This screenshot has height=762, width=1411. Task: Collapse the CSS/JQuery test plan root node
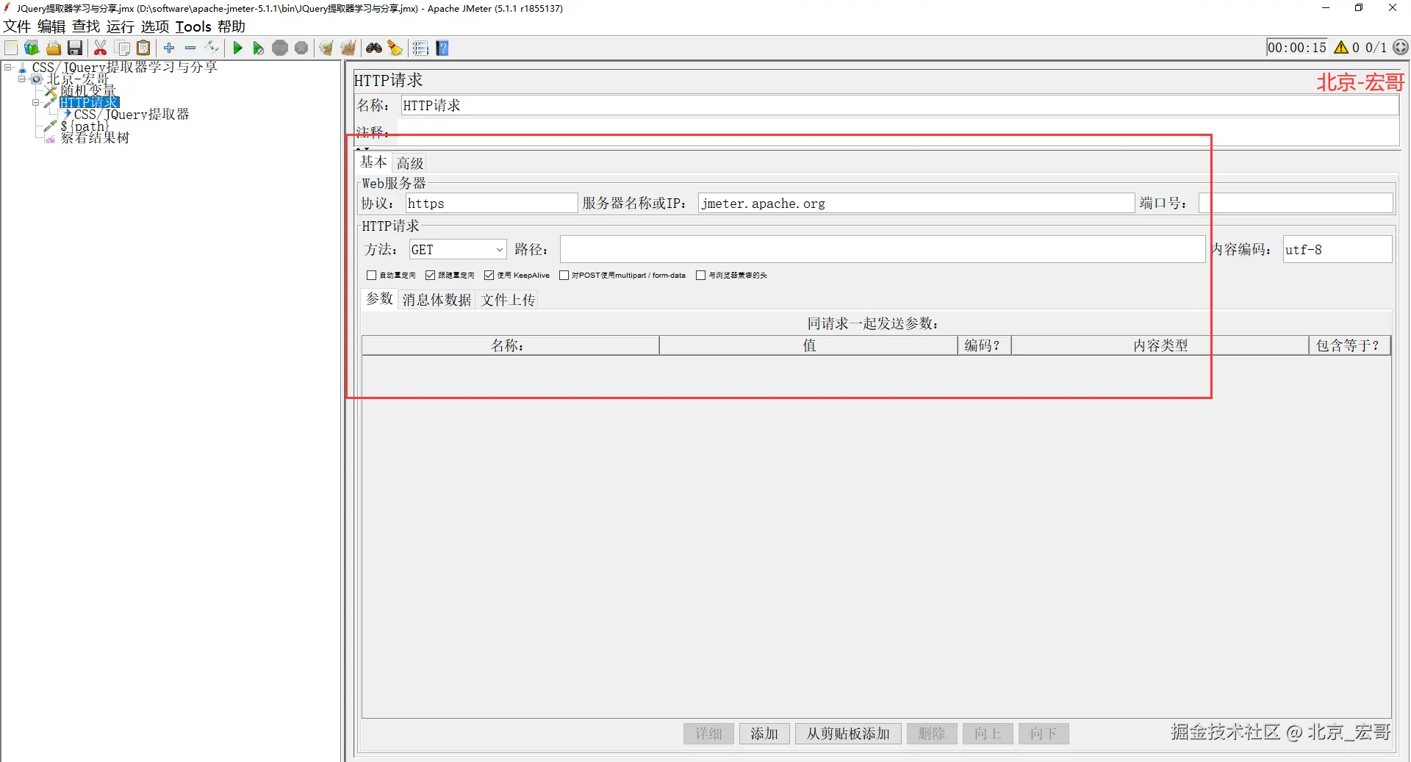[8, 68]
